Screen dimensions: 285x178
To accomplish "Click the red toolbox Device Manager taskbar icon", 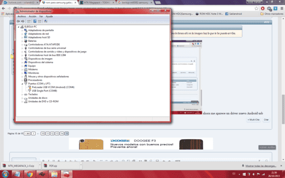I will [66, 174].
